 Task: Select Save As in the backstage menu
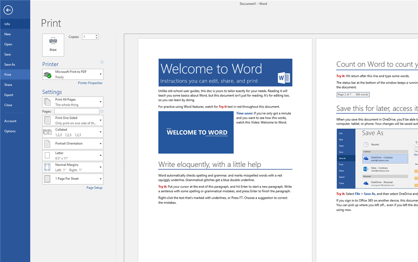pos(15,64)
